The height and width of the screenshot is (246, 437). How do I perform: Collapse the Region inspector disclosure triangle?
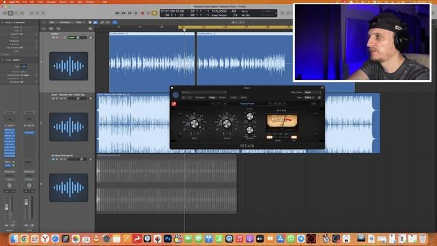[3, 23]
